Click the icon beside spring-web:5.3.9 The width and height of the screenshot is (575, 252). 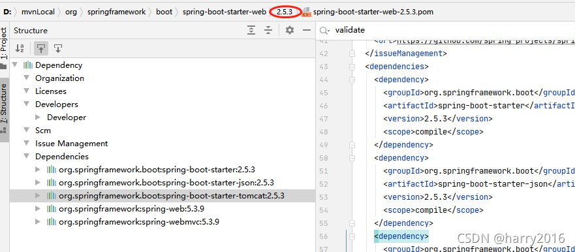pyautogui.click(x=52, y=209)
